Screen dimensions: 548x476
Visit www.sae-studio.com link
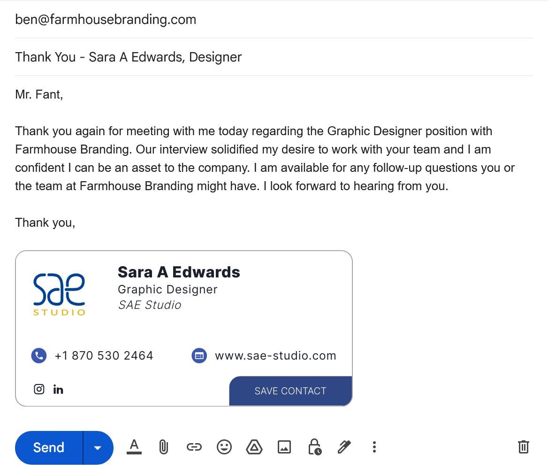coord(275,356)
